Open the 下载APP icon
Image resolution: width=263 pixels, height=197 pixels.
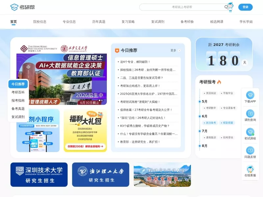(x=250, y=95)
